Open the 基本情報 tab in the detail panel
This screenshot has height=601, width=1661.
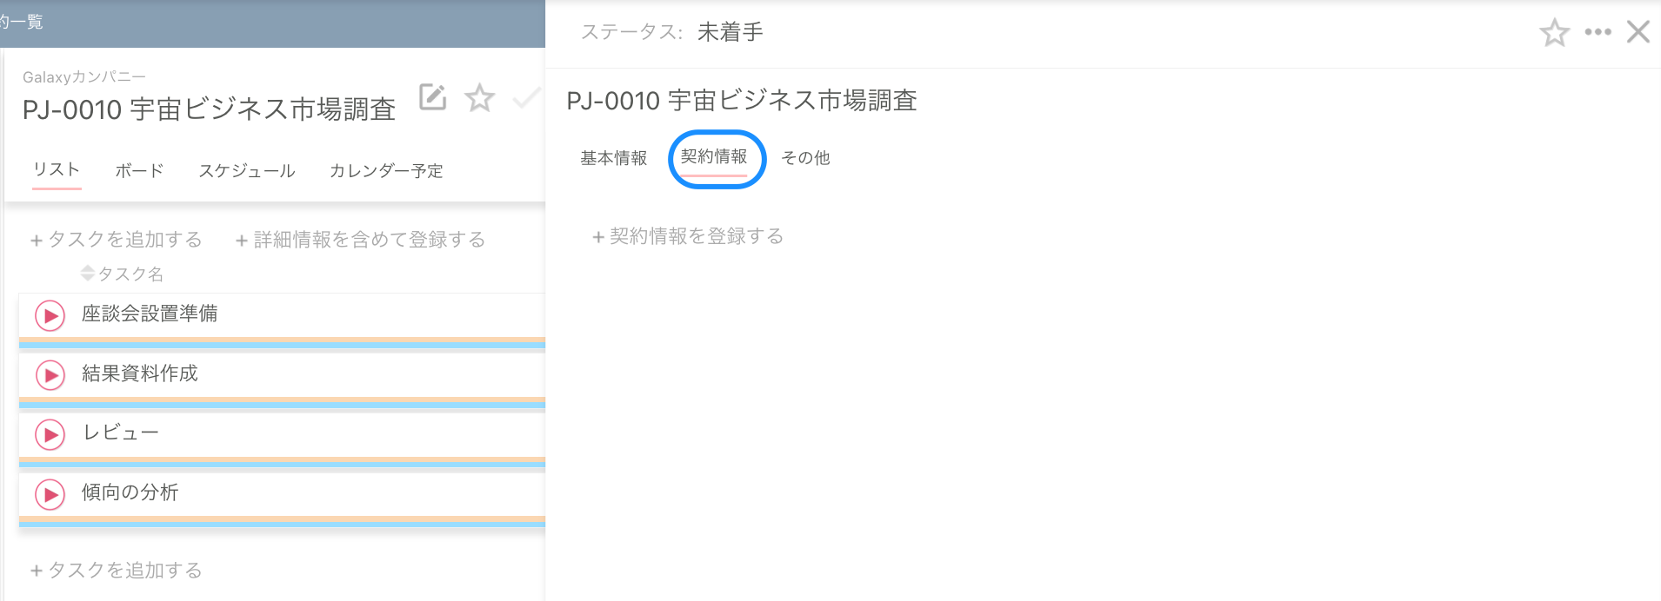(x=612, y=158)
